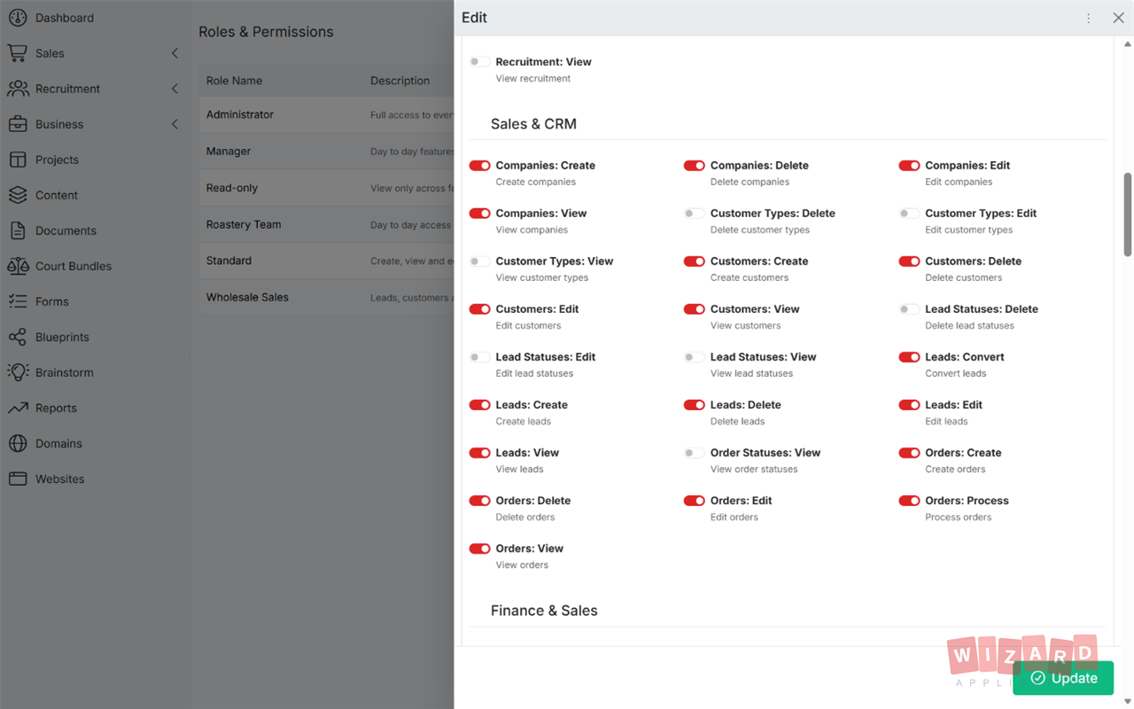Click the Roastery Team role name
This screenshot has height=709, width=1134.
[x=244, y=224]
